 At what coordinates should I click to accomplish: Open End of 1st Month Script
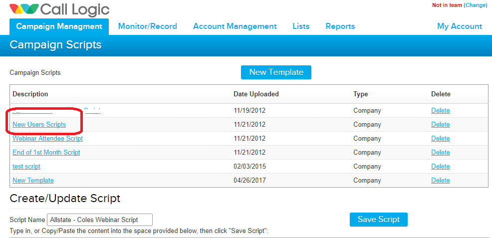coord(46,153)
